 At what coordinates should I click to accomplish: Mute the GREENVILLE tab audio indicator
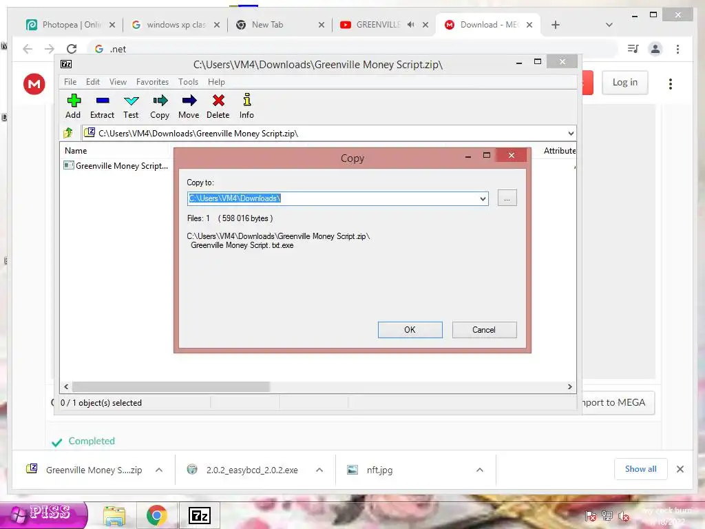point(410,25)
